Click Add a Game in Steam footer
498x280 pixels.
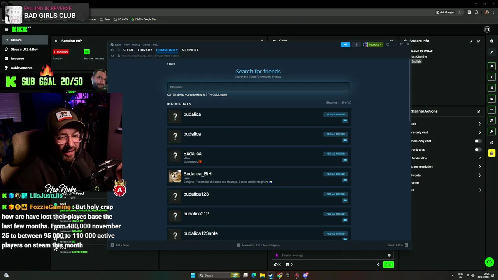(x=120, y=245)
